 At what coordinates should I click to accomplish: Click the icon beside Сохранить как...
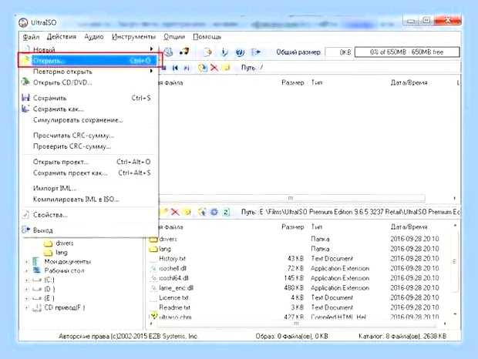pos(26,109)
